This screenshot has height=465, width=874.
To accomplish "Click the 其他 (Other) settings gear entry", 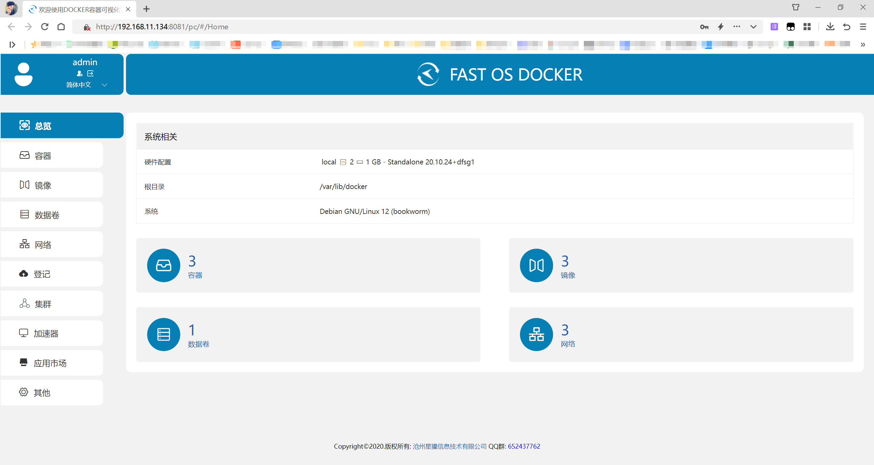I will (24, 392).
